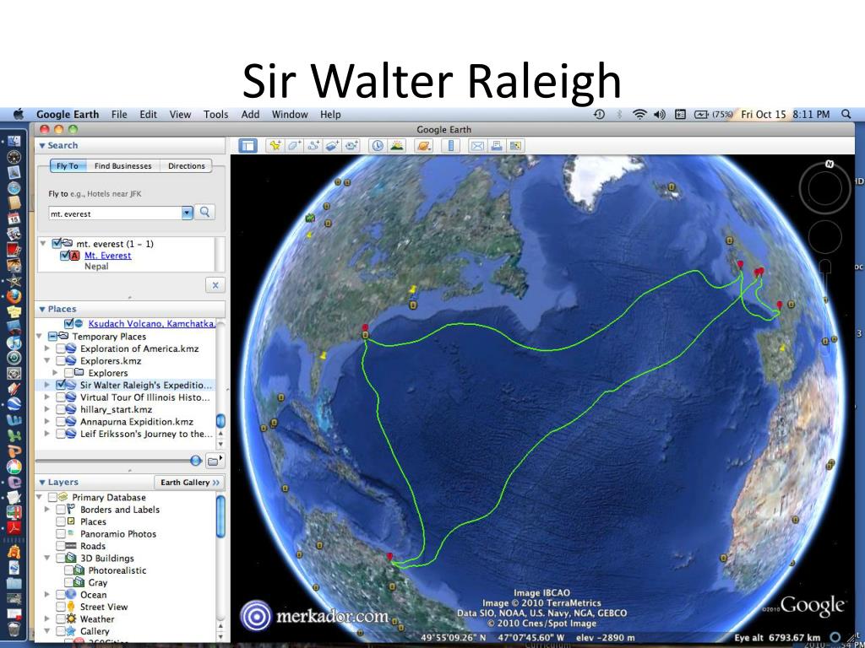Open the Tools menu
865x648 pixels.
[x=215, y=115]
